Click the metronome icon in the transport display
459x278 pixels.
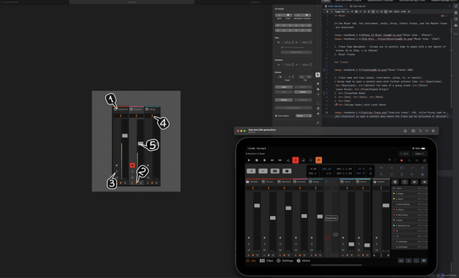coord(370,174)
